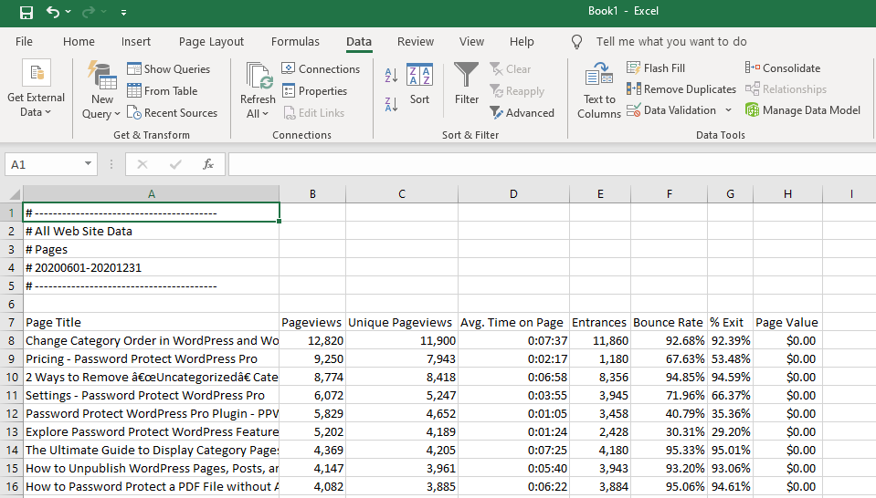Select the View tab
Screen dimensions: 876x498
coord(471,42)
